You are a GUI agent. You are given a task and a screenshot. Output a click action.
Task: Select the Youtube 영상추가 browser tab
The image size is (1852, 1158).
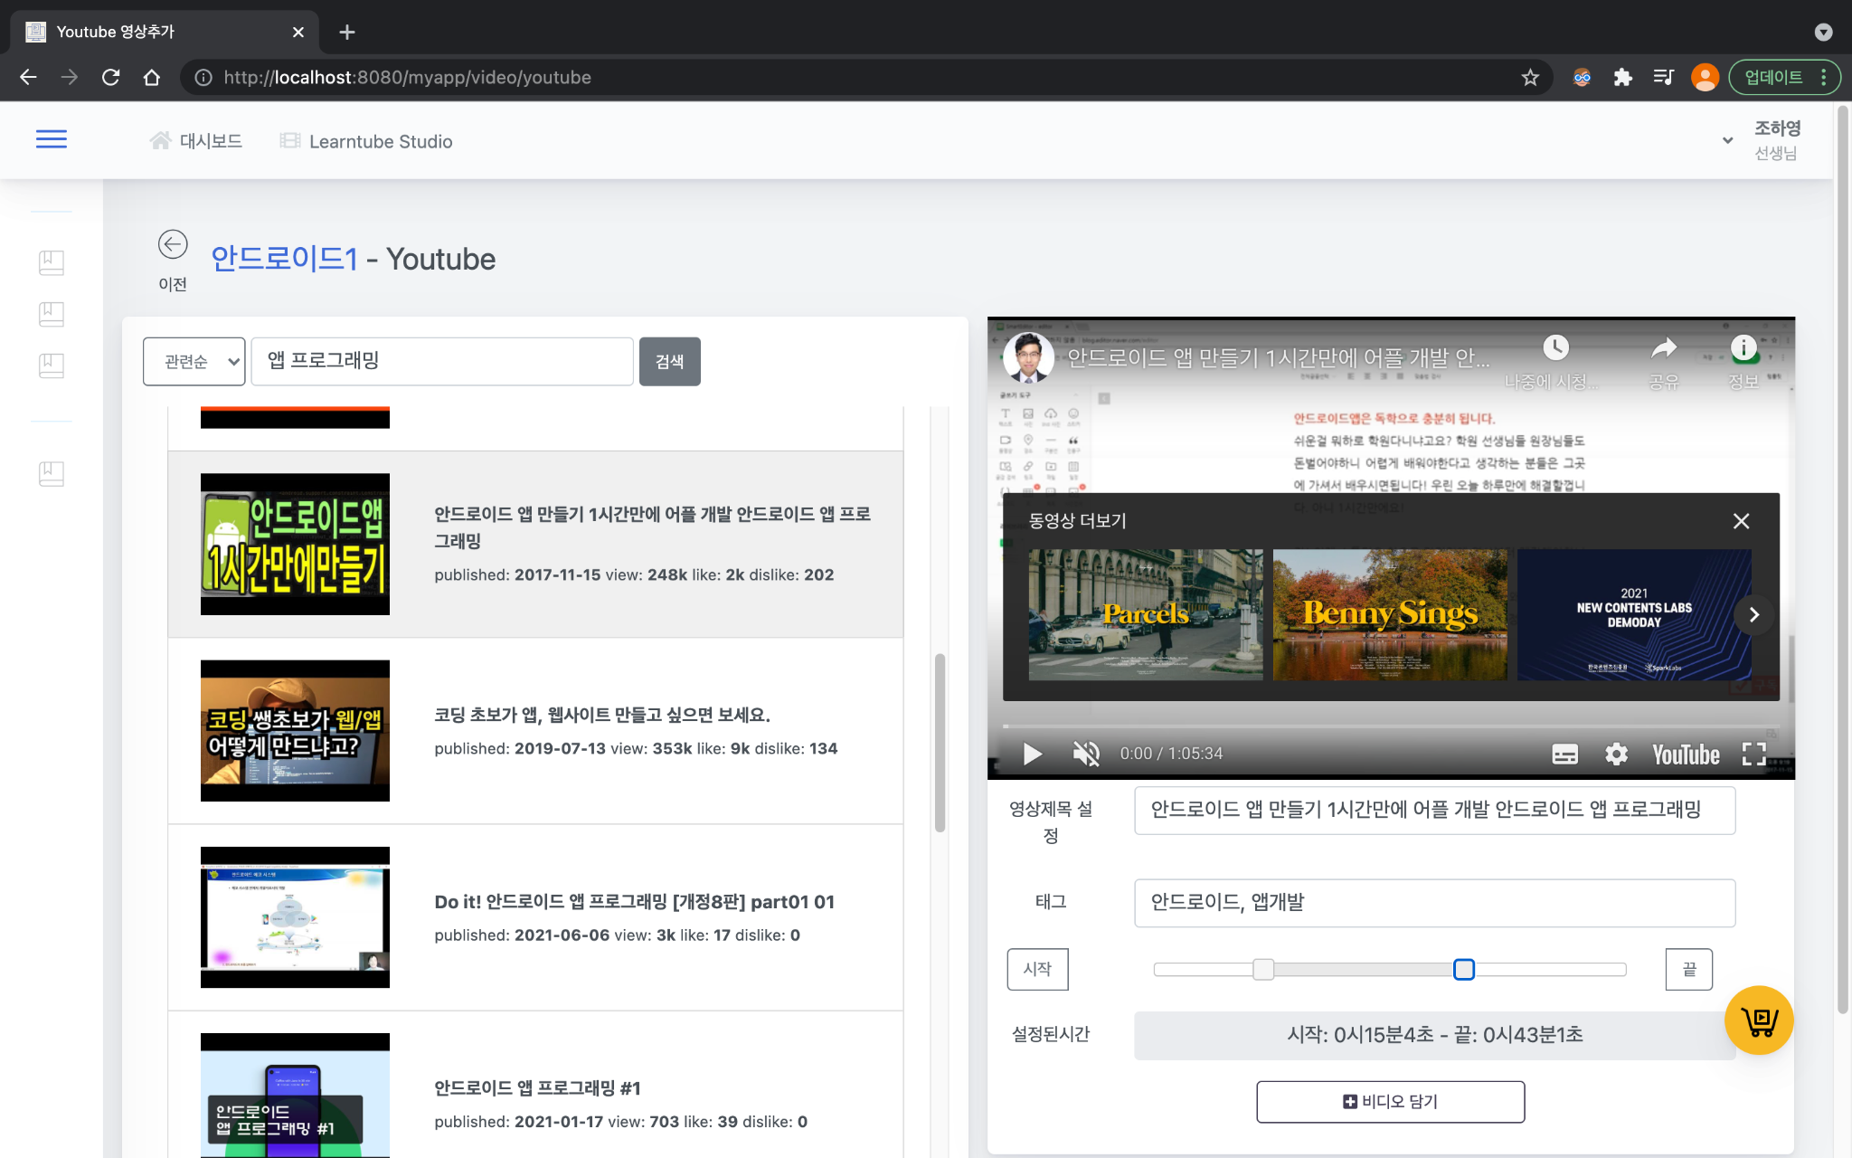click(165, 33)
